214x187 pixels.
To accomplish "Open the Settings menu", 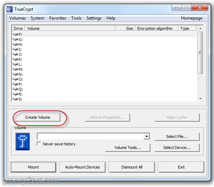I will tap(94, 18).
